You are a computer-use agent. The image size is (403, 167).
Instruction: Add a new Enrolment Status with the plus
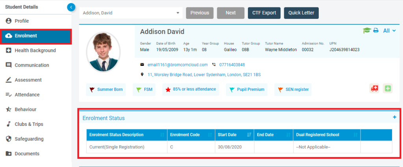pos(394,117)
